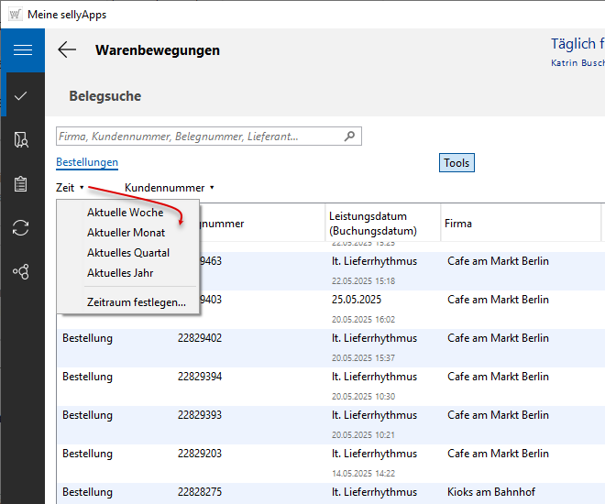
Task: Open the share nodes sidebar icon
Action: click(21, 271)
